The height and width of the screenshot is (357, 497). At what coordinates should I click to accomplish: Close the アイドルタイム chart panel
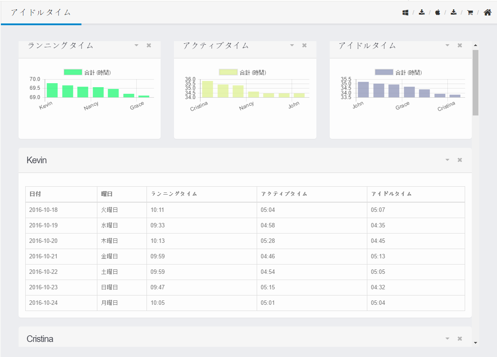point(459,45)
